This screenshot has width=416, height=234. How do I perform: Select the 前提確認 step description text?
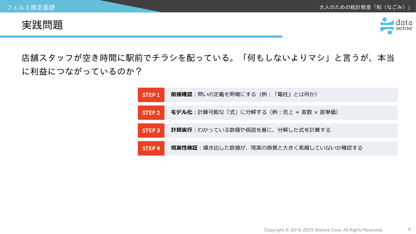244,94
